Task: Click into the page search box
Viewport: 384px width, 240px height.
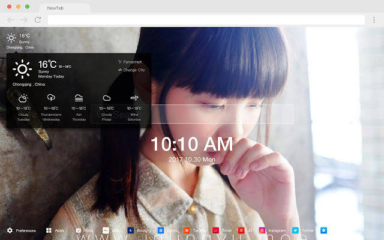Action: pyautogui.click(x=192, y=114)
